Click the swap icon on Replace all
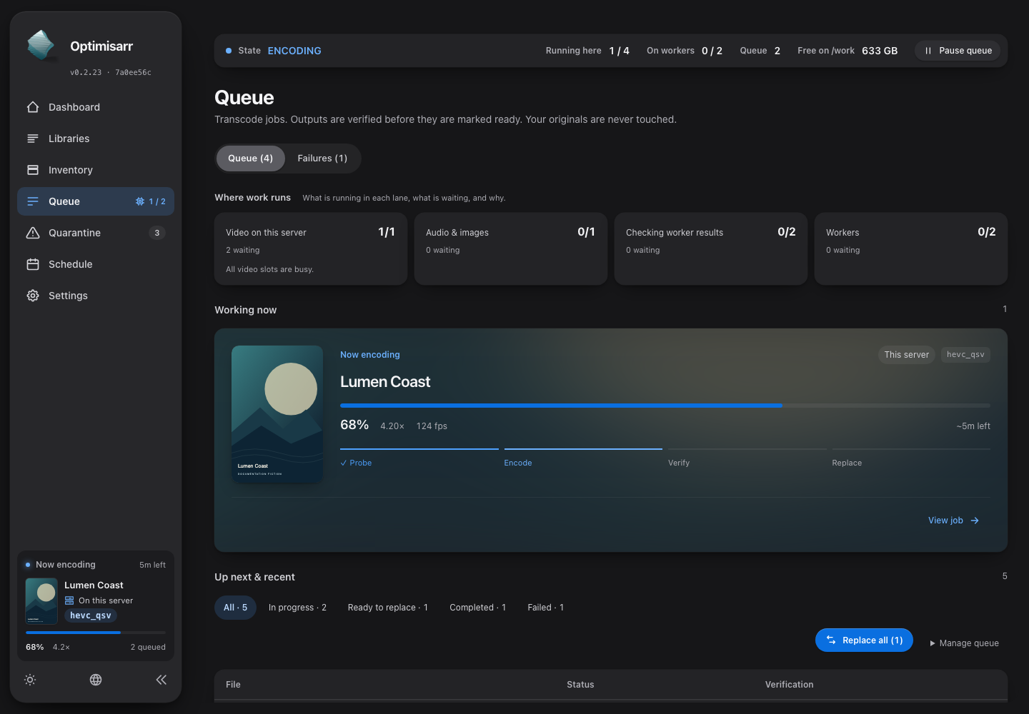The image size is (1029, 714). 831,640
